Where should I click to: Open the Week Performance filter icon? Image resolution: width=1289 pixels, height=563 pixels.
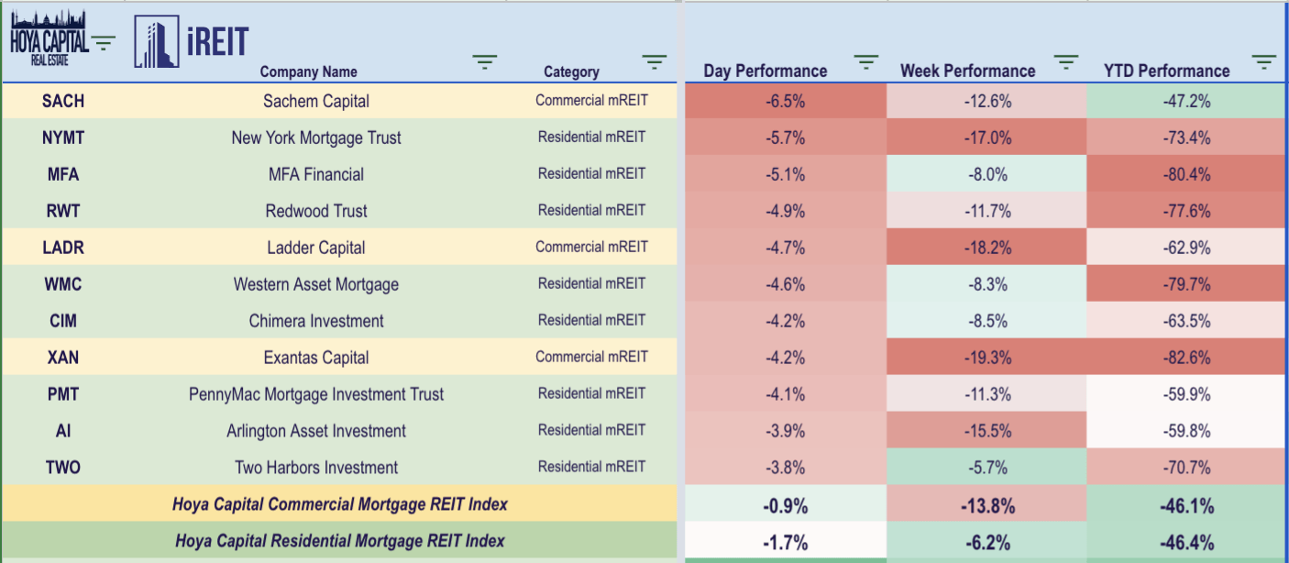coord(1065,61)
